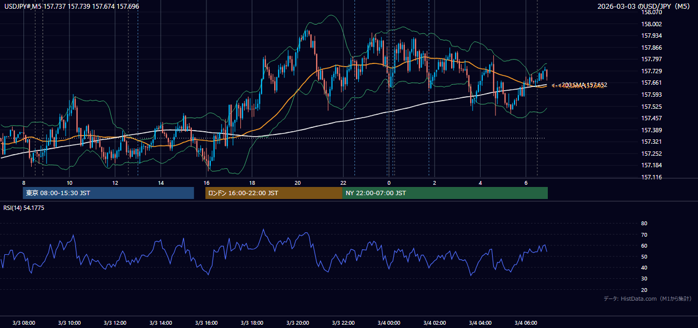Click price axis value 157.389
698x328 pixels.
pyautogui.click(x=652, y=130)
